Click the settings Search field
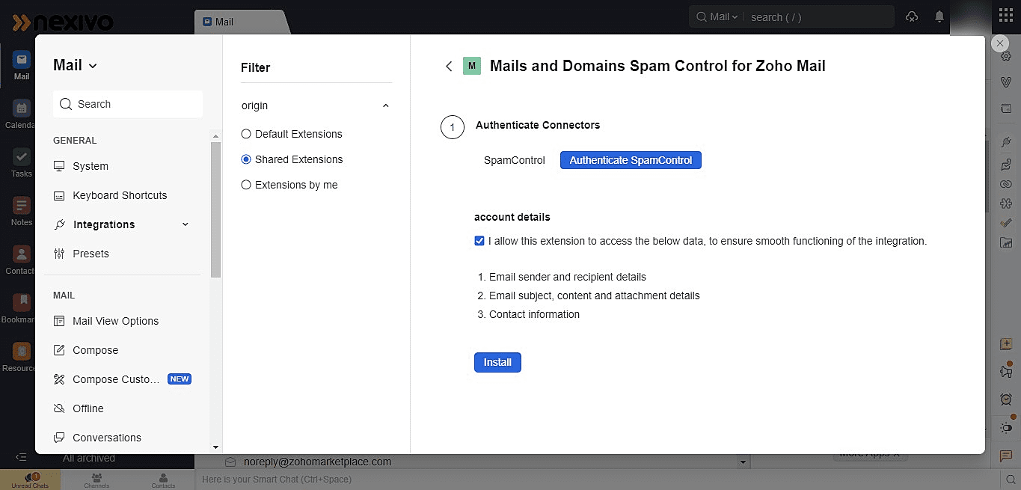Screen dimensions: 1021x490 tap(128, 104)
